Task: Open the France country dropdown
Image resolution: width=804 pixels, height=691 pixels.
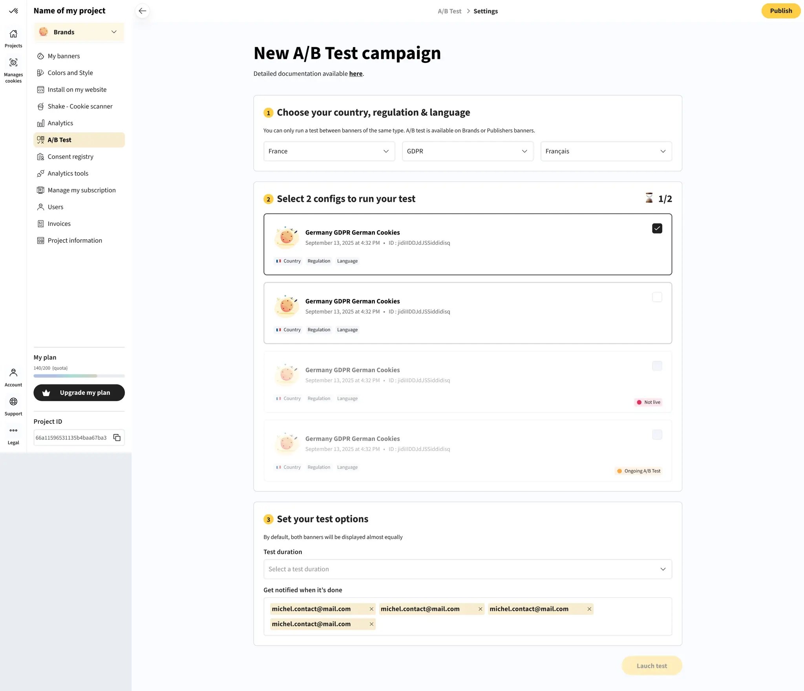Action: click(329, 151)
